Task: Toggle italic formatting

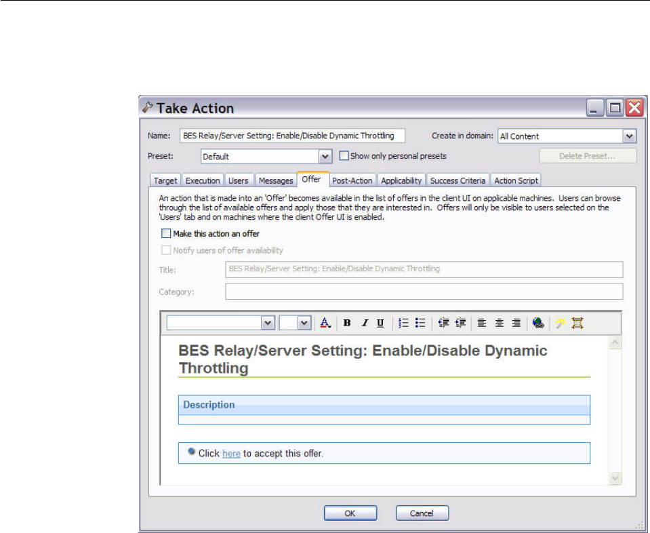Action: [365, 323]
